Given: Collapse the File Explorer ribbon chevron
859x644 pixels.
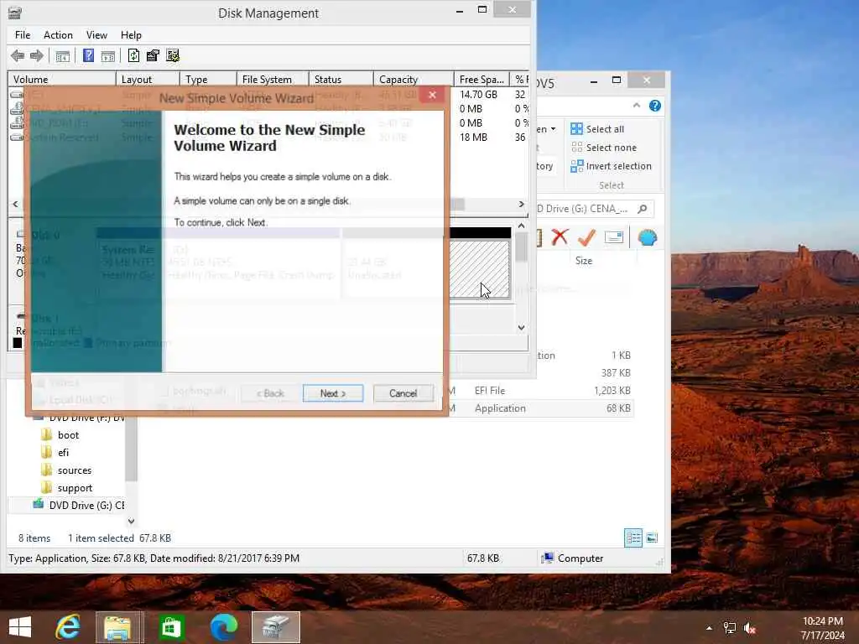Looking at the screenshot, I should tap(636, 105).
